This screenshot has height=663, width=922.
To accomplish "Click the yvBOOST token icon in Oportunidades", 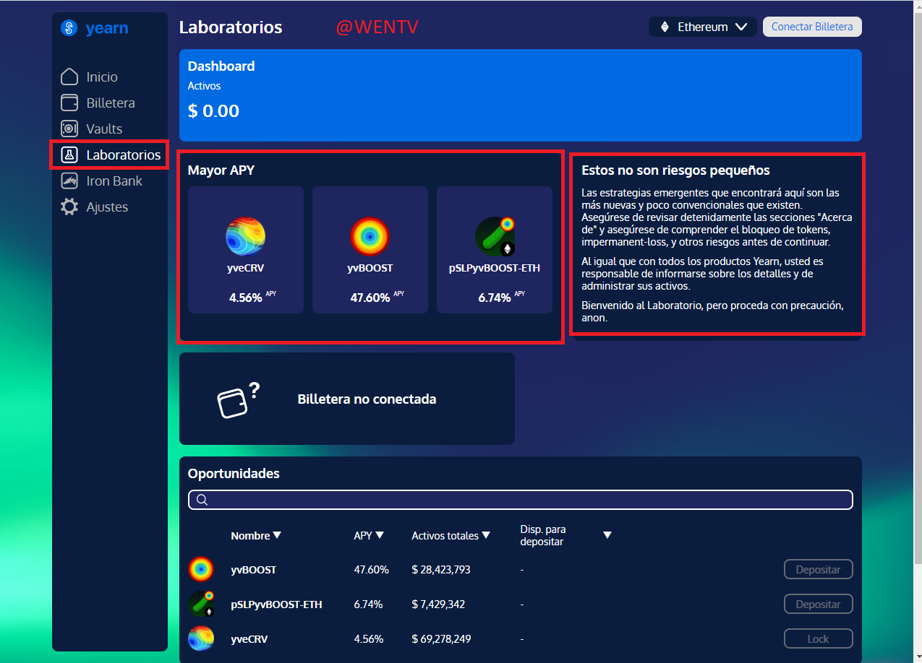I will pyautogui.click(x=201, y=569).
